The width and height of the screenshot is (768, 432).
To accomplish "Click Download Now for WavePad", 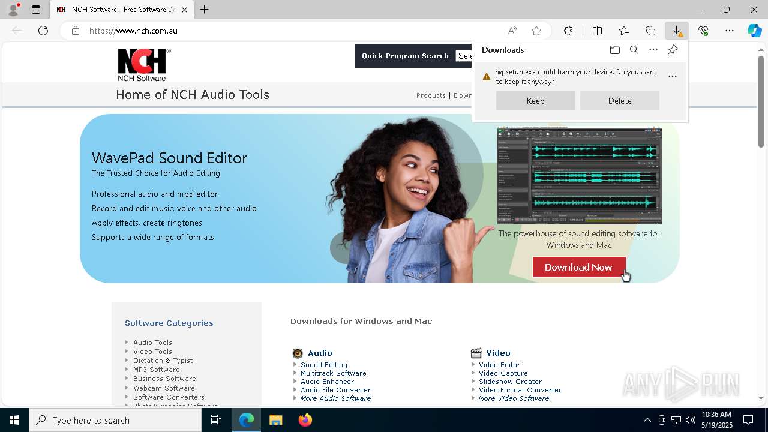I will [579, 267].
